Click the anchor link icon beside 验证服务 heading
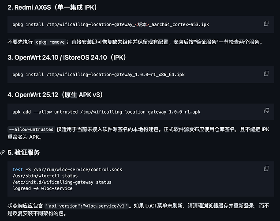The width and height of the screenshot is (280, 221). pos(2,152)
